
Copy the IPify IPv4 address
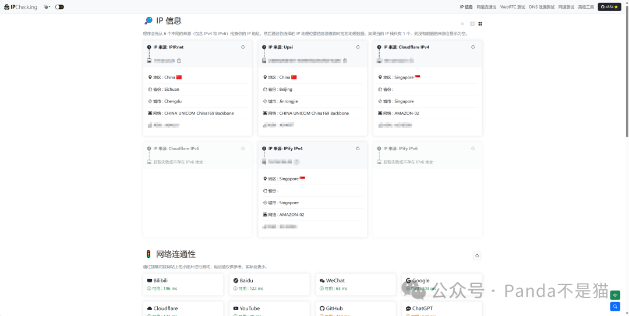click(296, 162)
